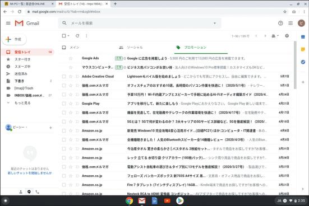Open the select dropdown arrow
Image resolution: width=309 pixels, height=206 pixels.
click(68, 36)
